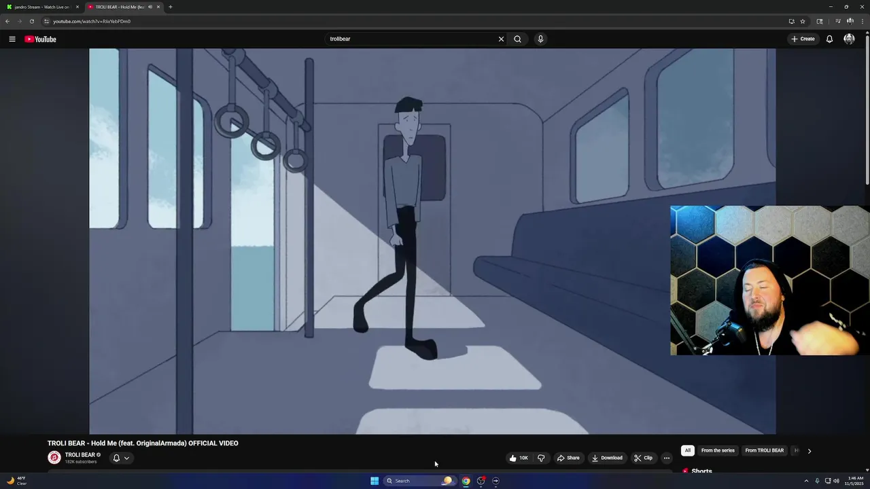Select the From TROLI BEAR chip
The height and width of the screenshot is (489, 870).
[764, 450]
